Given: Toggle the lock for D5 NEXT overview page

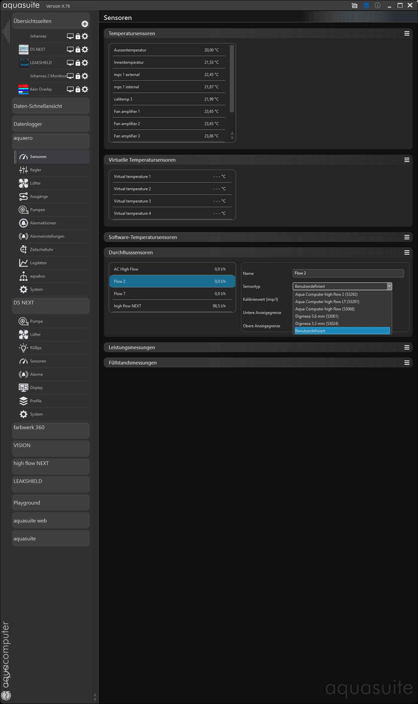Looking at the screenshot, I should tap(78, 49).
